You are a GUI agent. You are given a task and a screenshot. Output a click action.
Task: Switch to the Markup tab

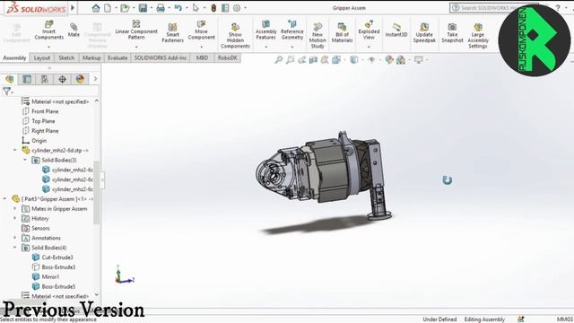point(91,57)
